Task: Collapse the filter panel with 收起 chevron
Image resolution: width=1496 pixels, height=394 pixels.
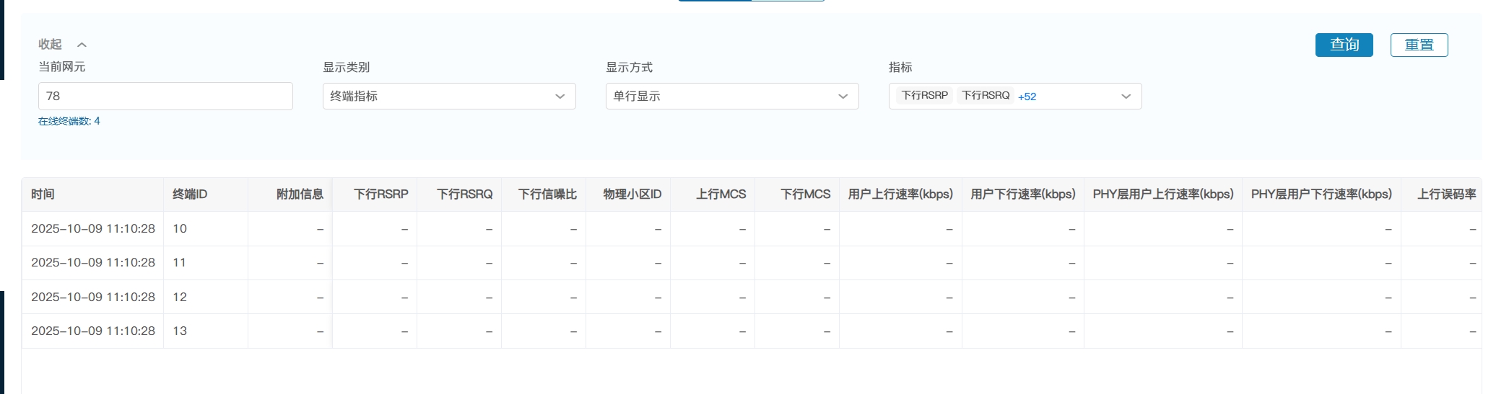Action: pyautogui.click(x=63, y=45)
